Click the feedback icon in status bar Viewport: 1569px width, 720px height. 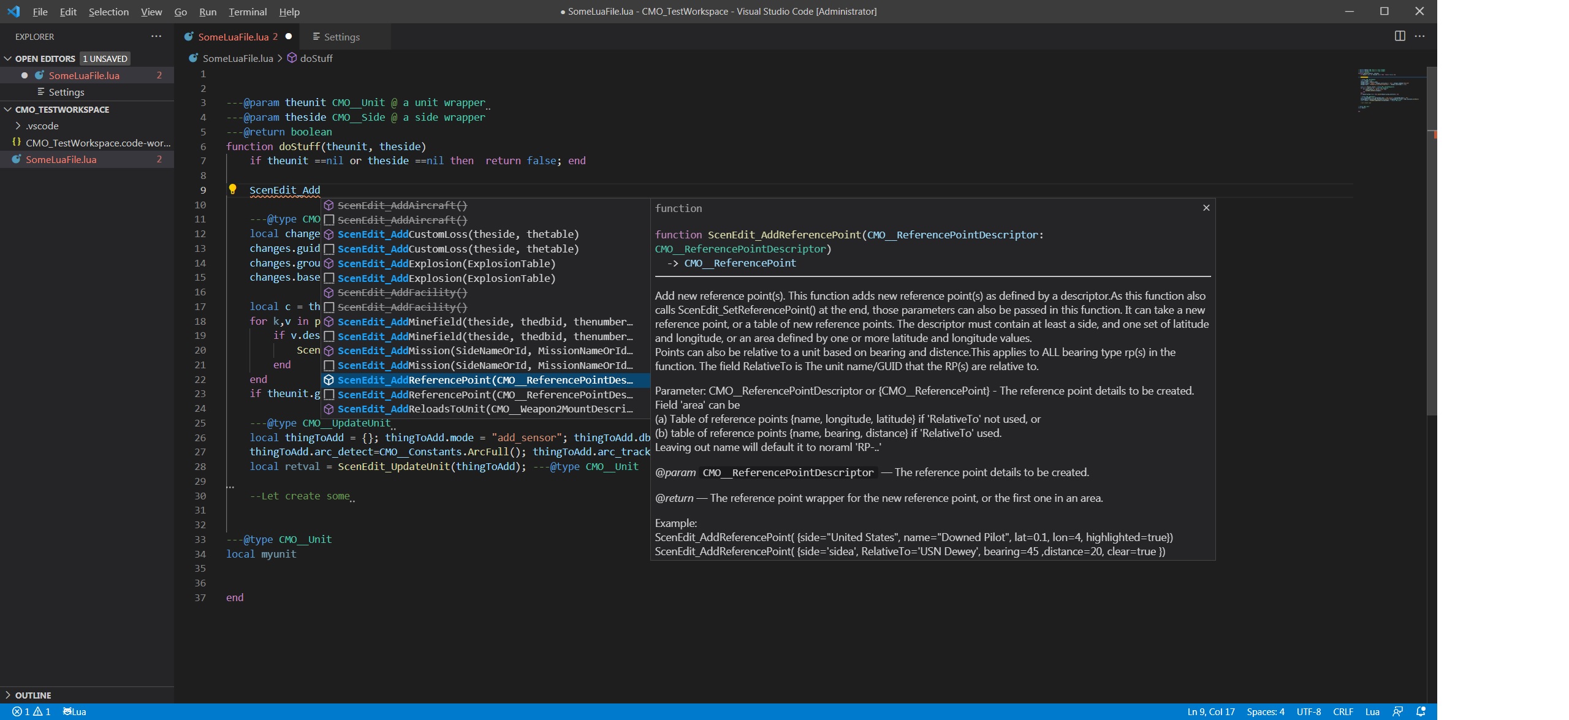1397,711
